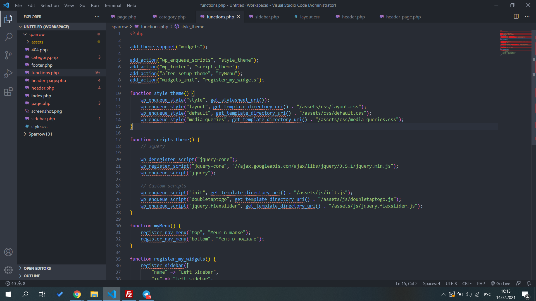The width and height of the screenshot is (536, 301).
Task: Show hidden system tray icons chevron
Action: coord(443,294)
